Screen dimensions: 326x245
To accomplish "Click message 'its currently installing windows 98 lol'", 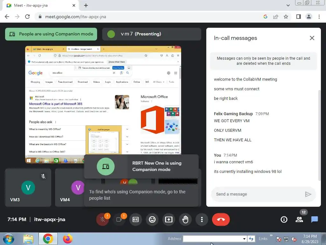I will click(x=248, y=171).
